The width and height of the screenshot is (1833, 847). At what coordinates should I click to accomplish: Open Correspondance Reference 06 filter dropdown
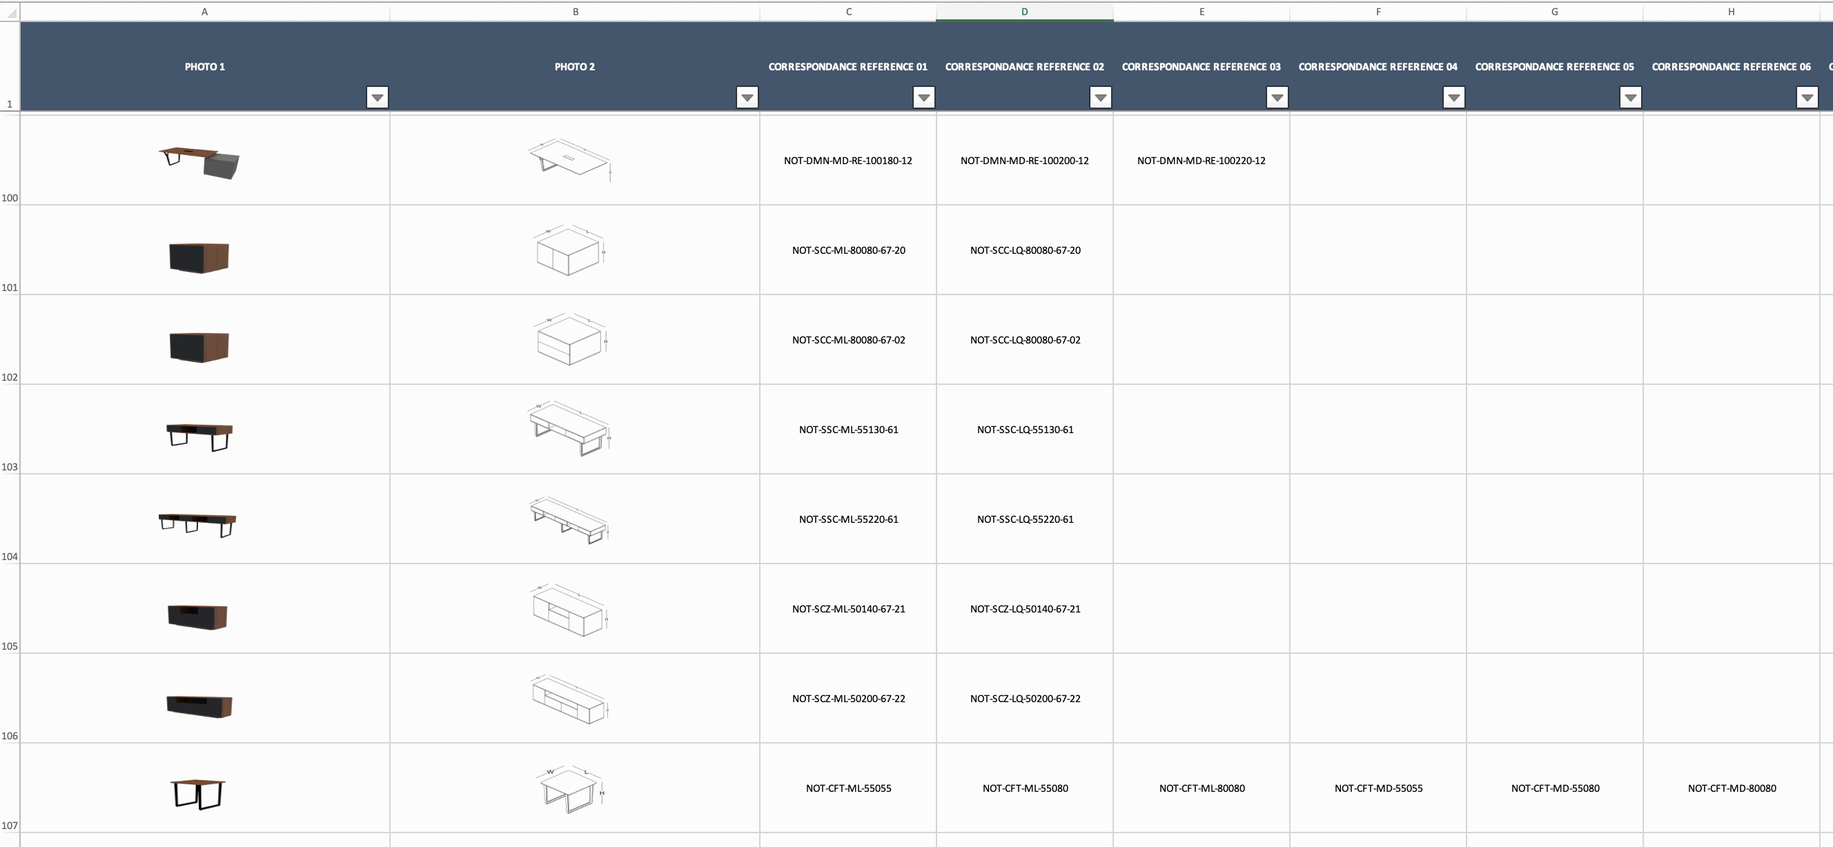click(1807, 97)
